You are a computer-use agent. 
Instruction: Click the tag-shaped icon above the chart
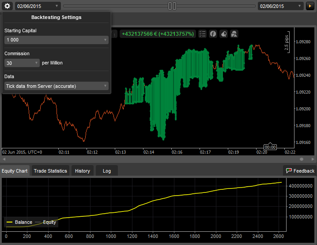(x=224, y=34)
